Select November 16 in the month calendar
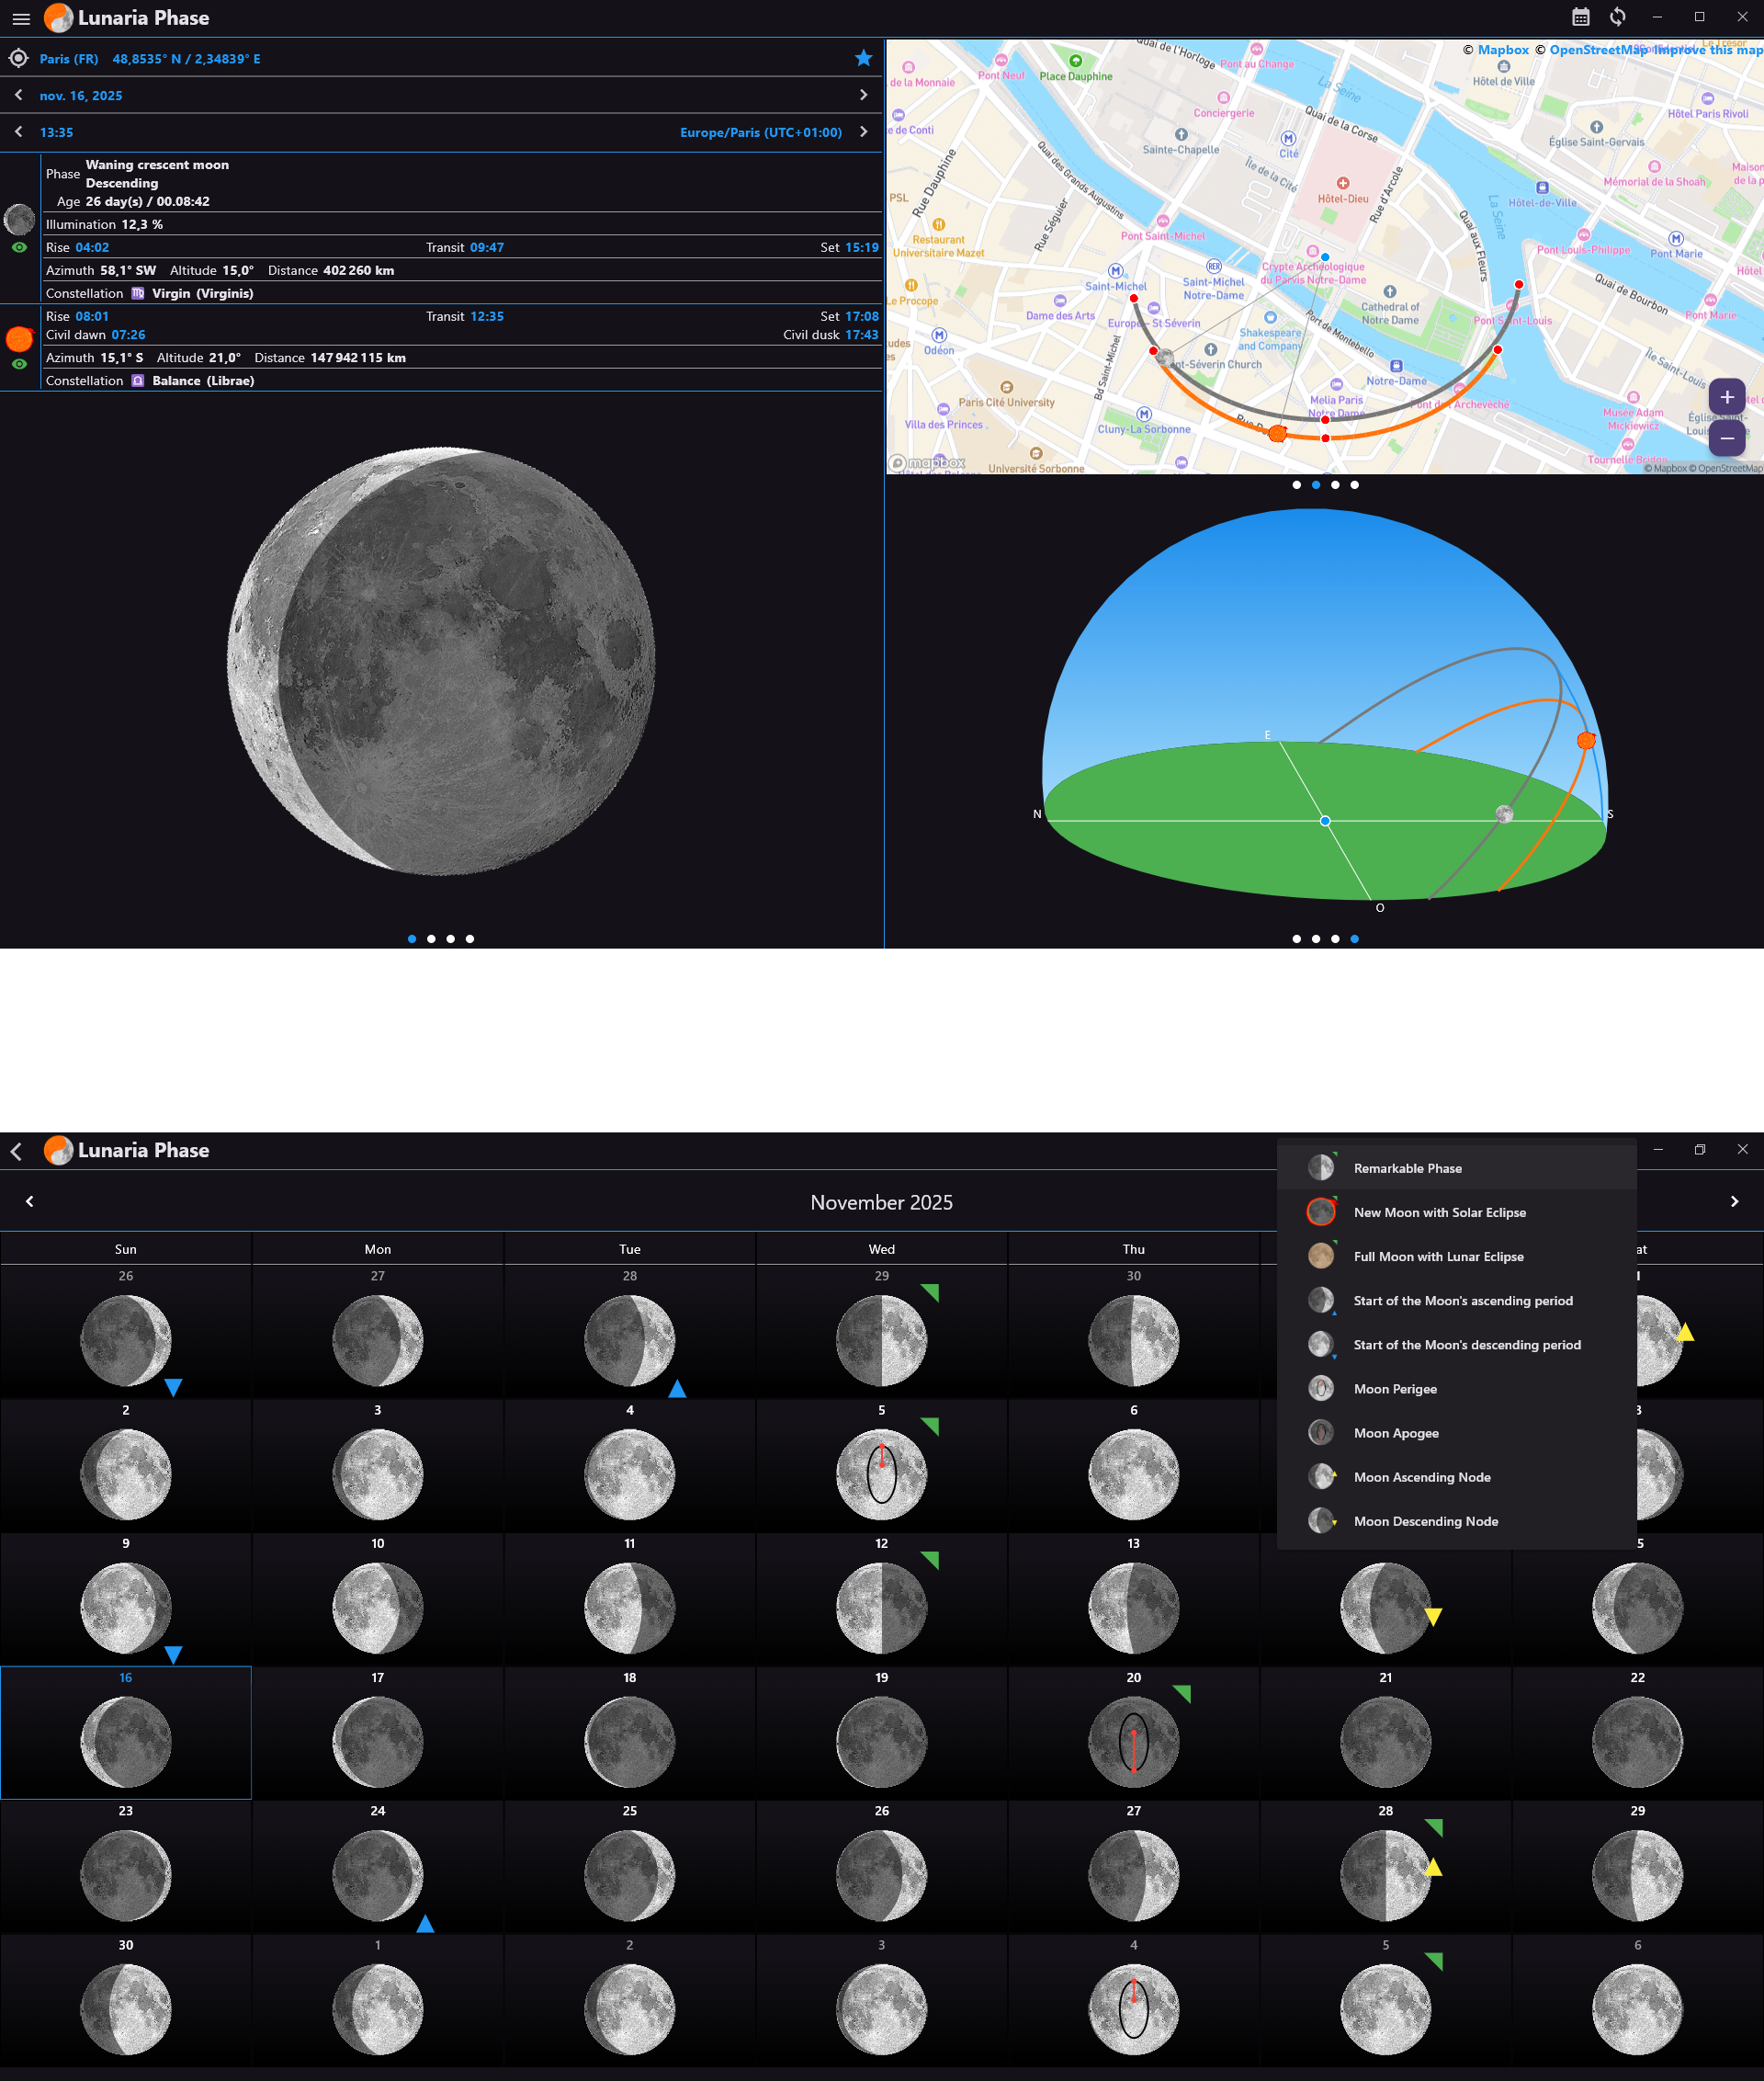1764x2081 pixels. 125,1734
